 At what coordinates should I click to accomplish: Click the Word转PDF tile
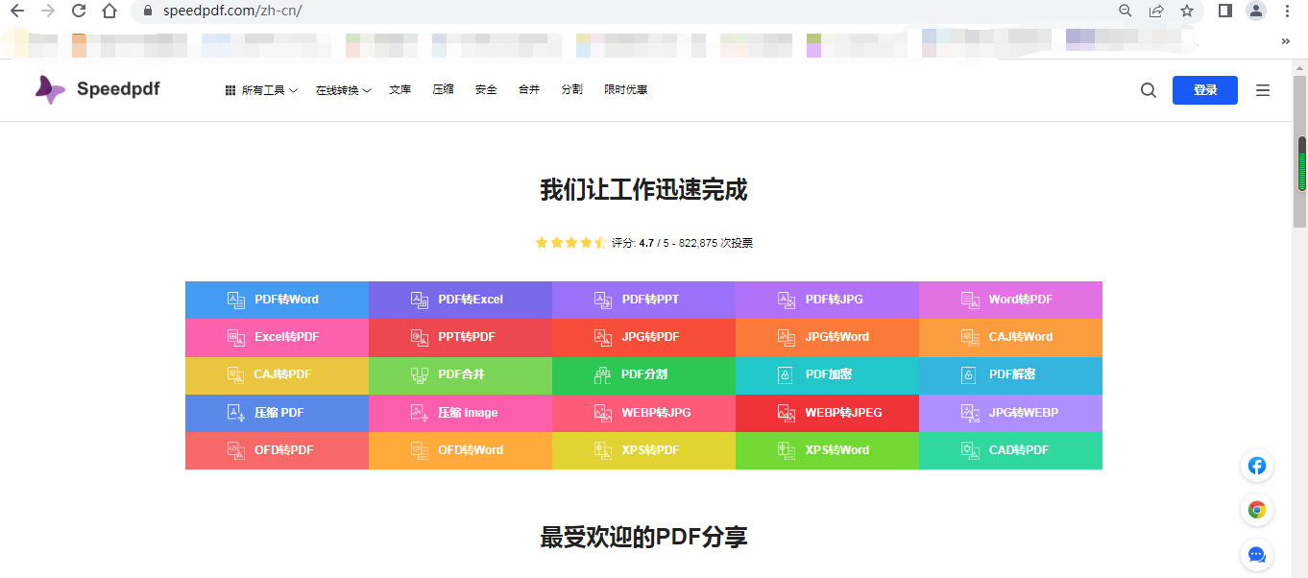point(1010,300)
